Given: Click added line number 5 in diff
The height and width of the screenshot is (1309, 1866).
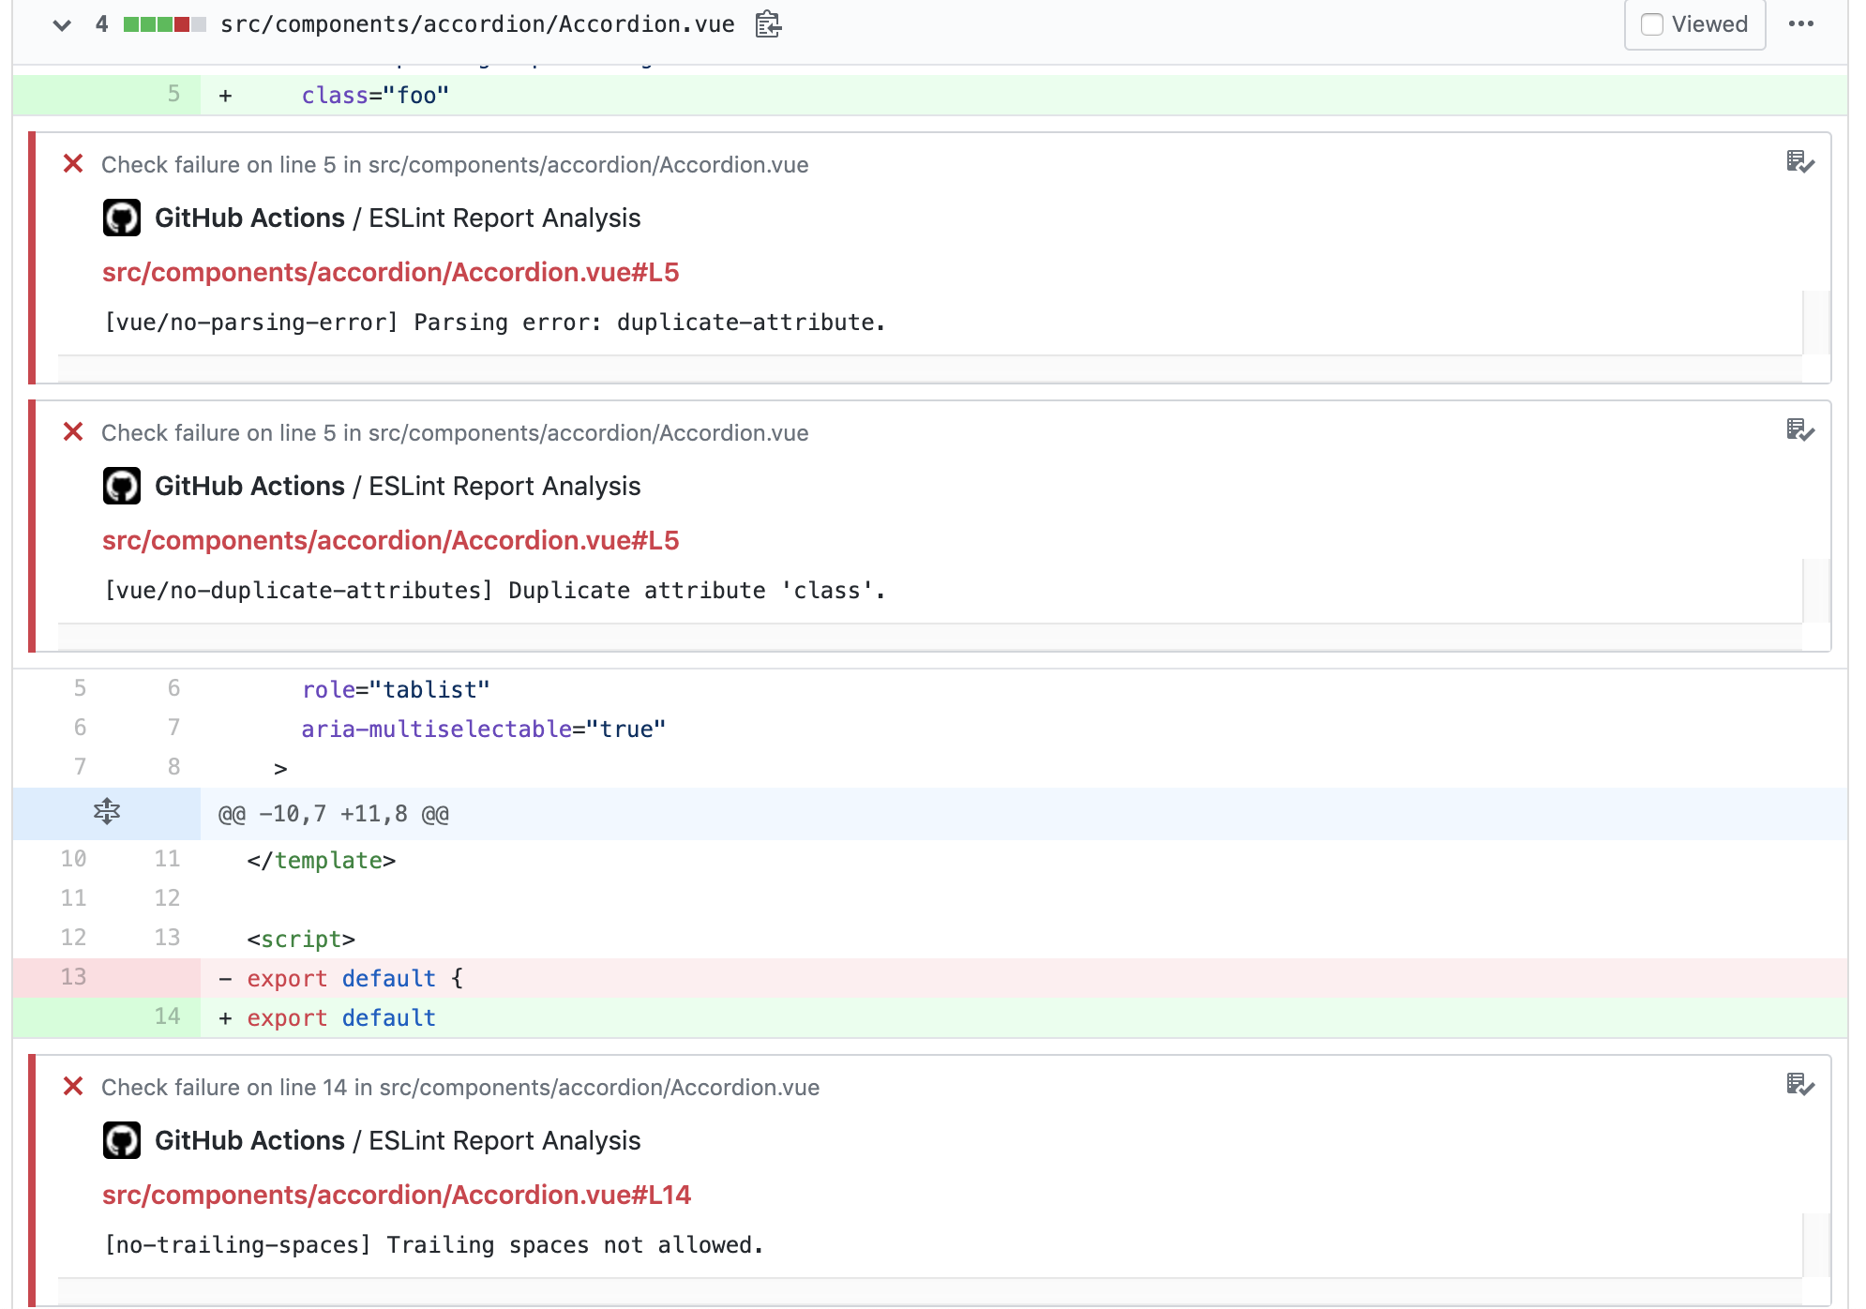Looking at the screenshot, I should [173, 94].
